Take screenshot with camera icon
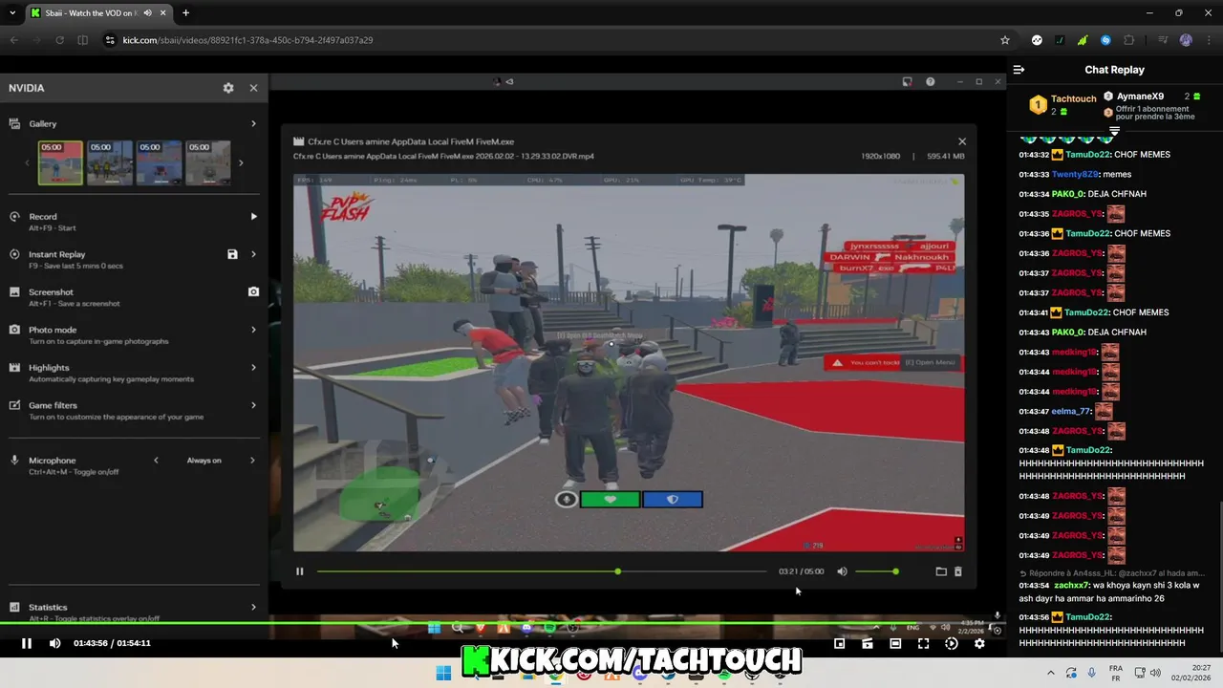Image resolution: width=1223 pixels, height=688 pixels. coord(253,291)
